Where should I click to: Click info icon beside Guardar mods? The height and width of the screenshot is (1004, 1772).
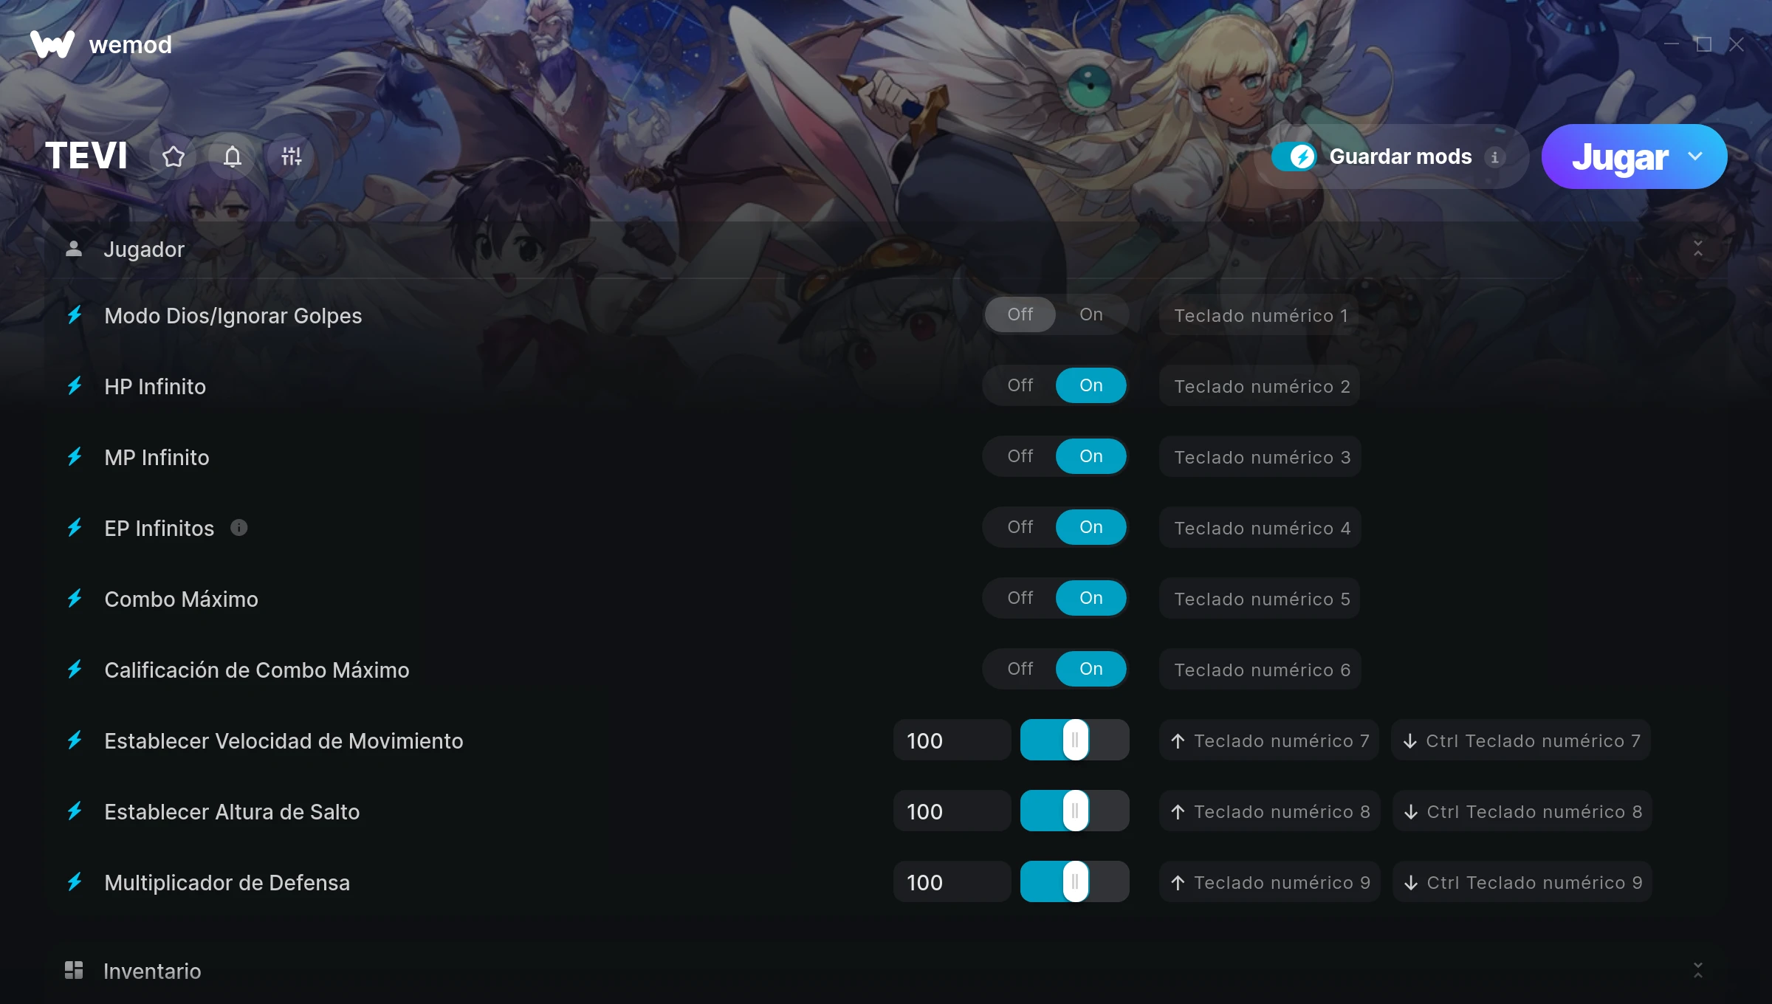1494,157
